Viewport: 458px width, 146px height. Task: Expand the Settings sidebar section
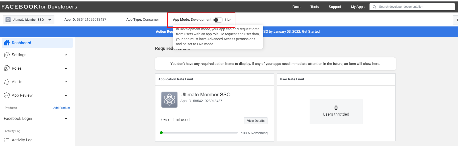pos(66,55)
